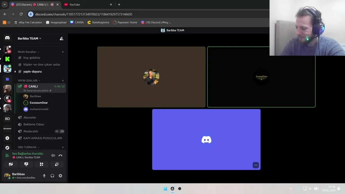Open noise suppression waveform icon
The height and width of the screenshot is (194, 345).
tap(53, 155)
